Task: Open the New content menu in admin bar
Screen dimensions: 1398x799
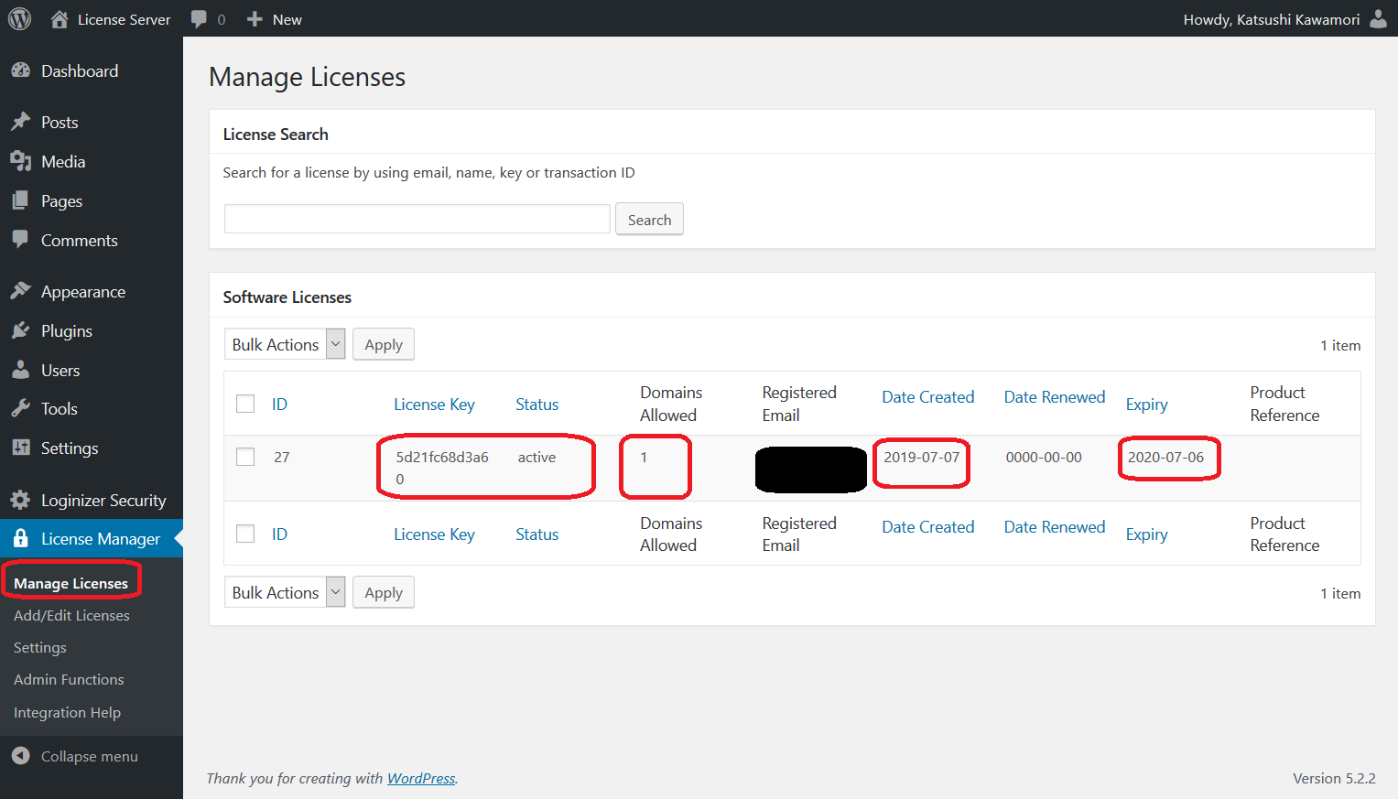Action: point(275,19)
